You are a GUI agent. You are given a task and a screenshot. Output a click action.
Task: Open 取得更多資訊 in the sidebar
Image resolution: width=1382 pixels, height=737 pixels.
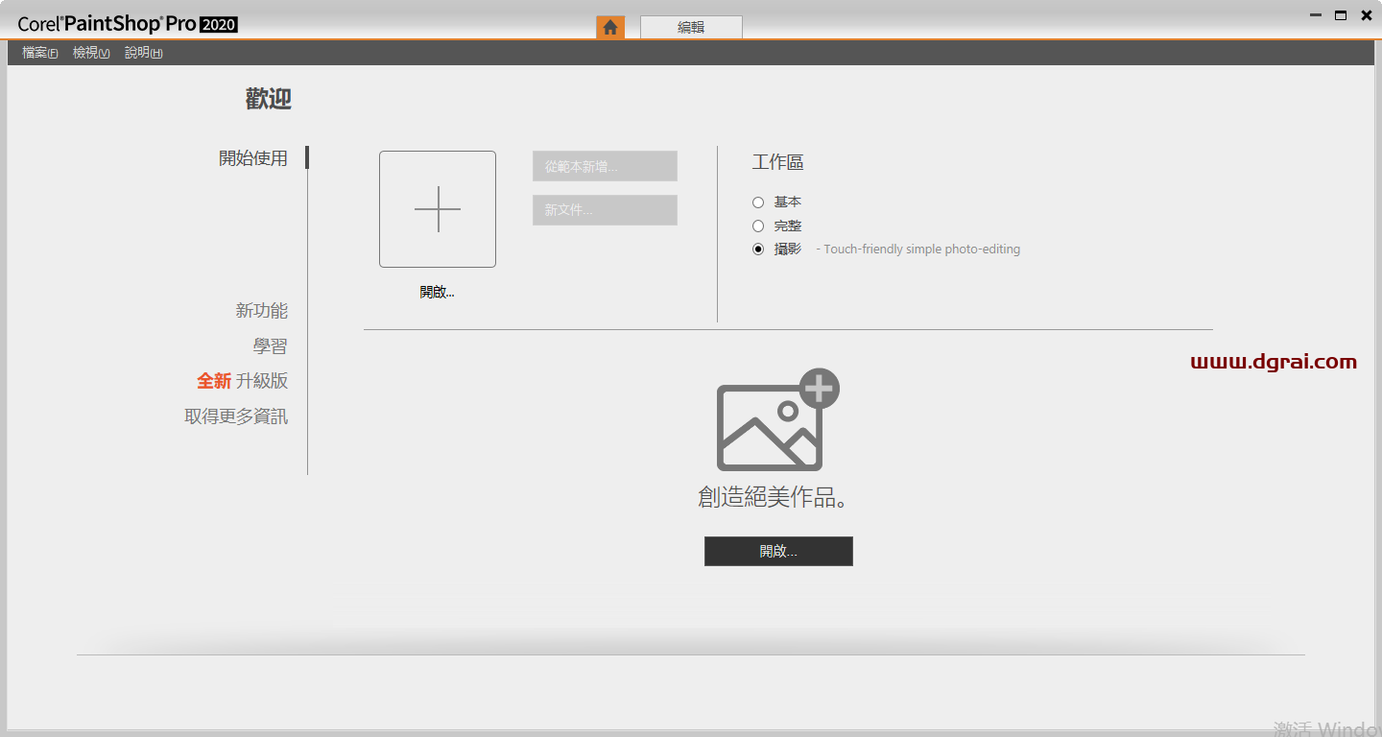click(236, 416)
